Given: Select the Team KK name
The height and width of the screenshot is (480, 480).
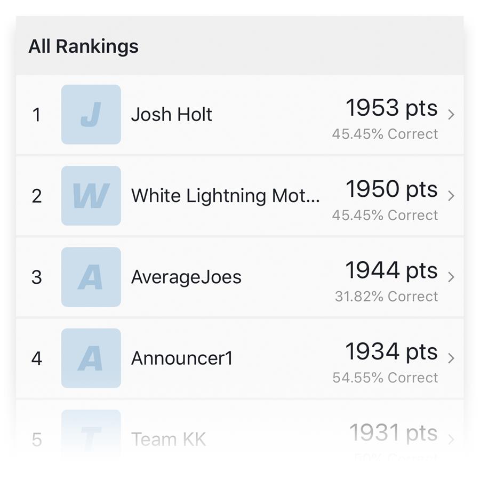Looking at the screenshot, I should point(169,439).
